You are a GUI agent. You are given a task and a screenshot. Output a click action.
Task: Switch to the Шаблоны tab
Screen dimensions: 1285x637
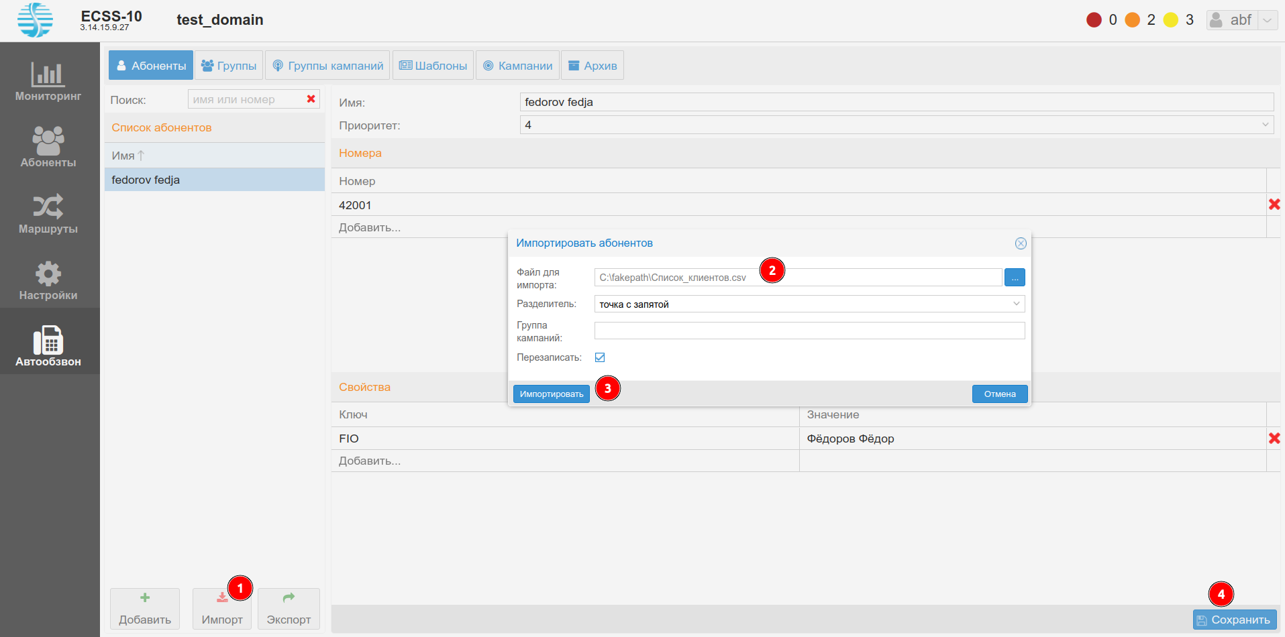pos(433,66)
